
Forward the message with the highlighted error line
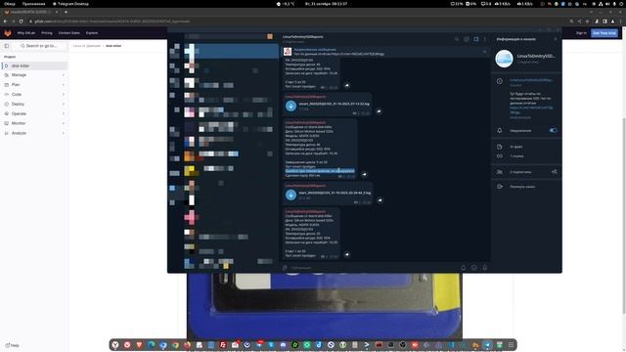[x=364, y=174]
